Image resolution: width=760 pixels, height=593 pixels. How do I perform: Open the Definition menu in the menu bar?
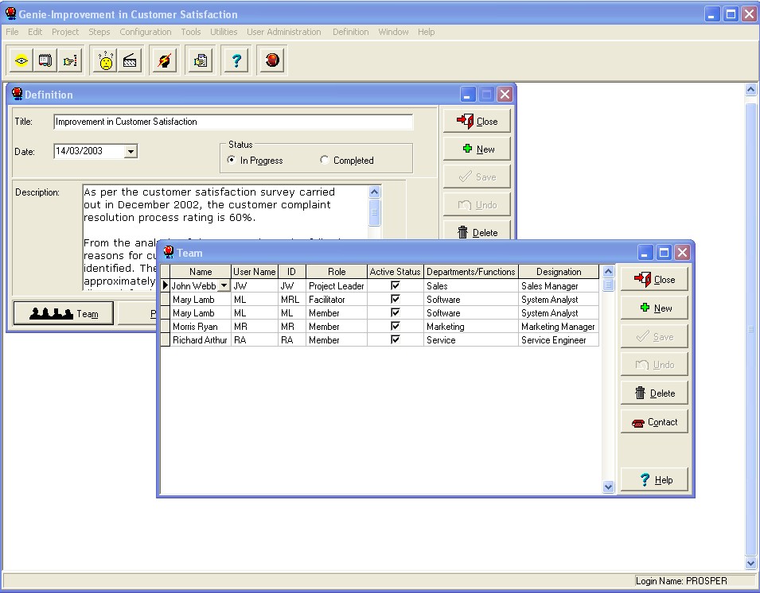coord(350,32)
